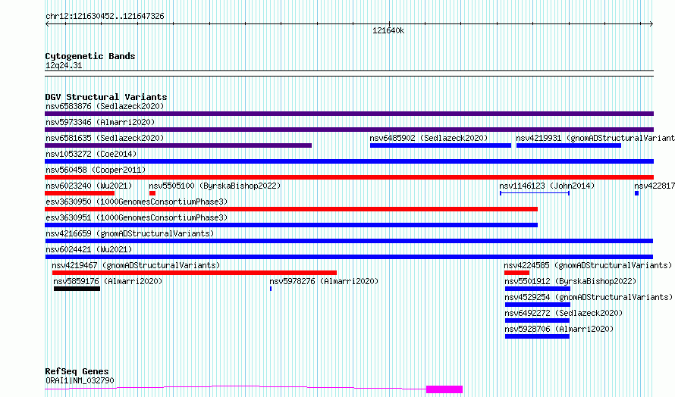The width and height of the screenshot is (675, 397).
Task: Select the short red nsv4224585 bar
Action: 516,273
